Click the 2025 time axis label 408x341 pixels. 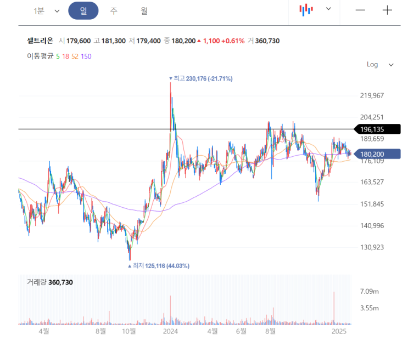(x=339, y=331)
